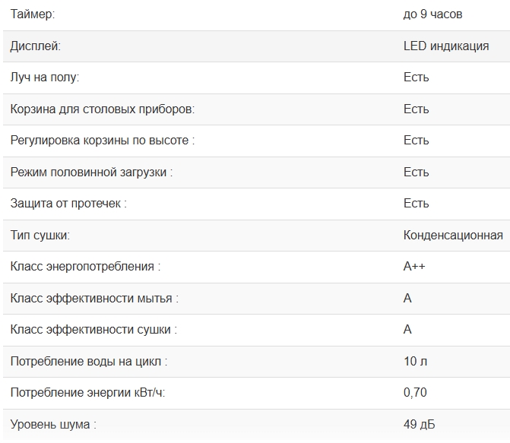The width and height of the screenshot is (510, 443).
Task: Click the "Луч на полу:" label
Action: [x=45, y=78]
